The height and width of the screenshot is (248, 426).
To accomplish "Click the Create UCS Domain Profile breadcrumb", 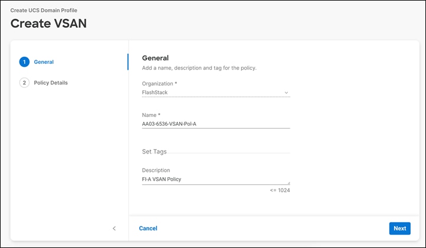I will click(44, 11).
